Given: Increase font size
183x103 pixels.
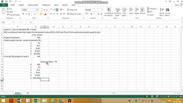Looking at the screenshot, I should point(44,10).
